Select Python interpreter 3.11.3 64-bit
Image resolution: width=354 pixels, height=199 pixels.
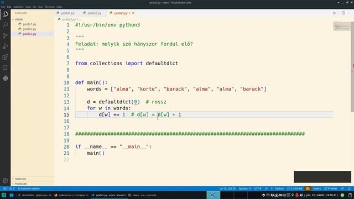point(295,188)
